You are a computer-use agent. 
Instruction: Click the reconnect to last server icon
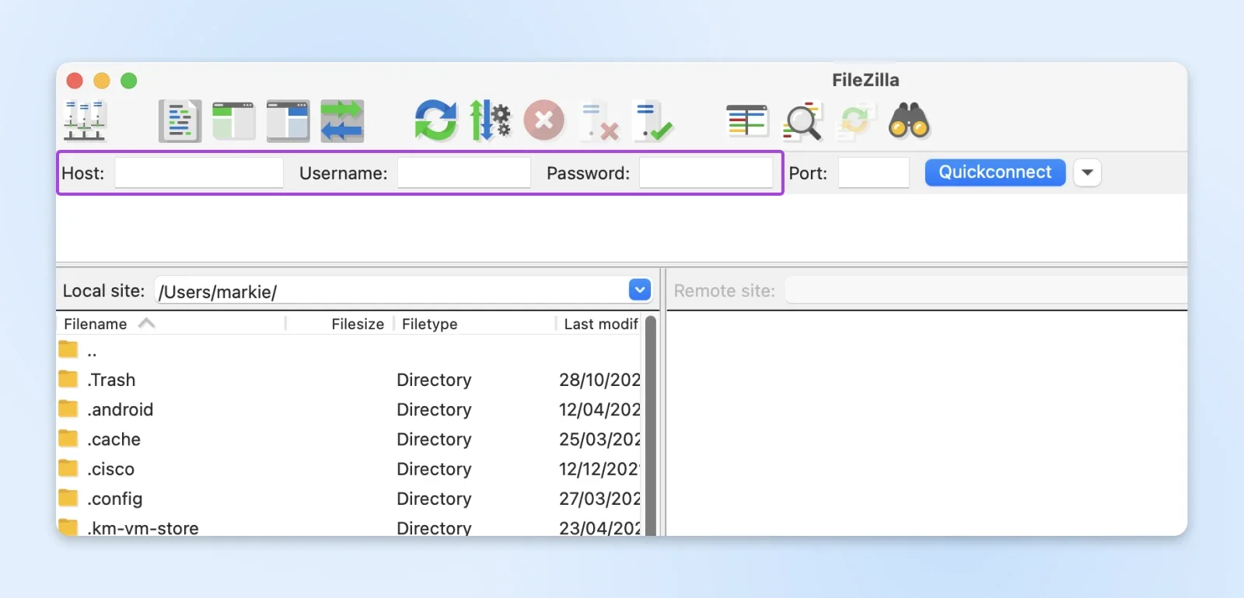(x=653, y=121)
